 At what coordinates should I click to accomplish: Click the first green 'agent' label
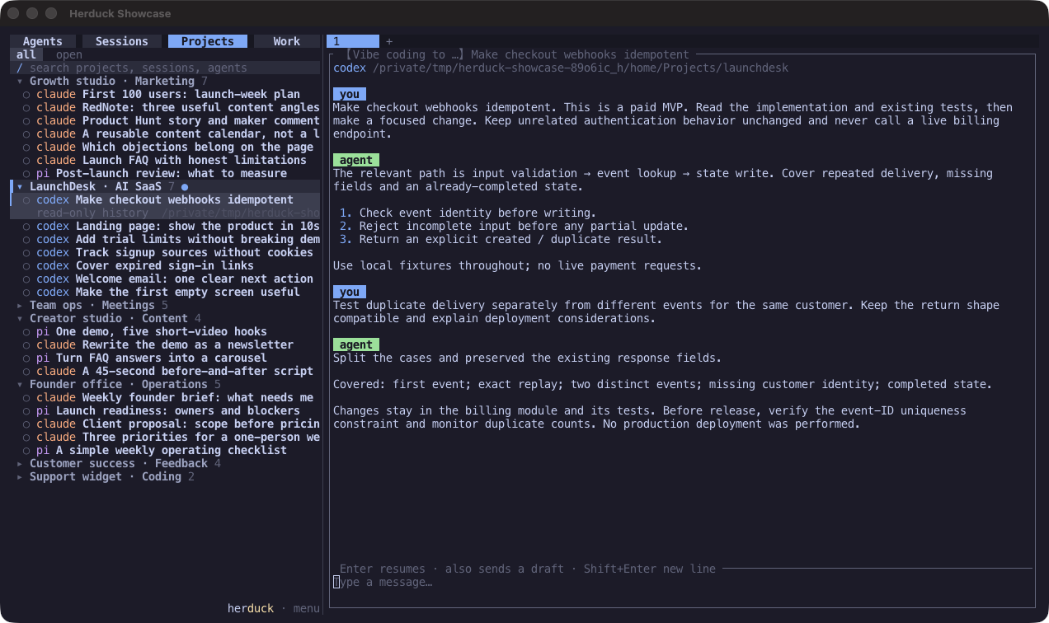(356, 160)
